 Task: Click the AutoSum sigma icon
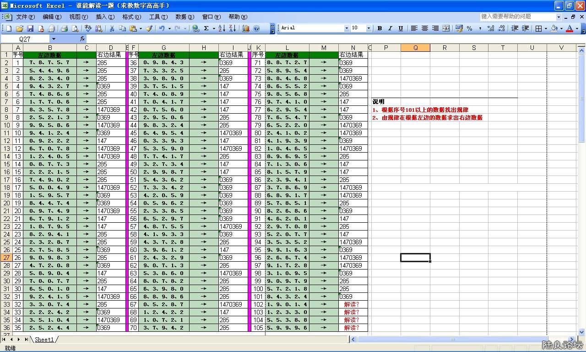coord(206,28)
